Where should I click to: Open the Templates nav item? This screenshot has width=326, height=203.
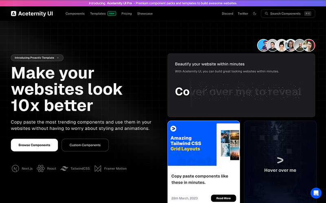click(x=98, y=14)
